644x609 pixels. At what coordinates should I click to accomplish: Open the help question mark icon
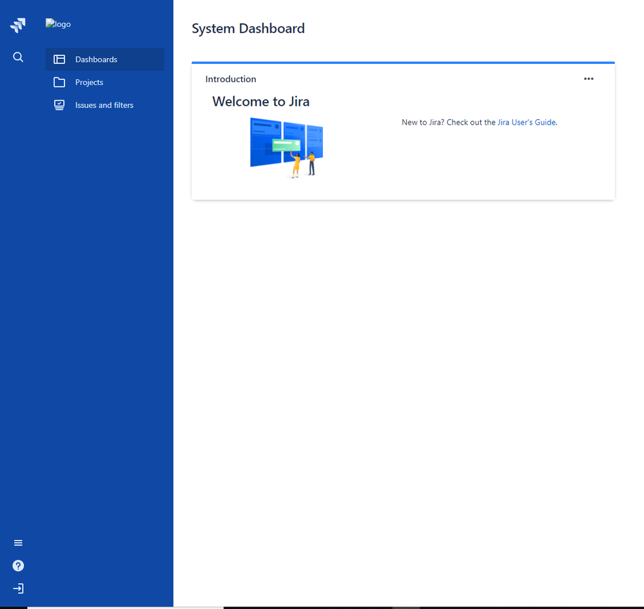[18, 566]
